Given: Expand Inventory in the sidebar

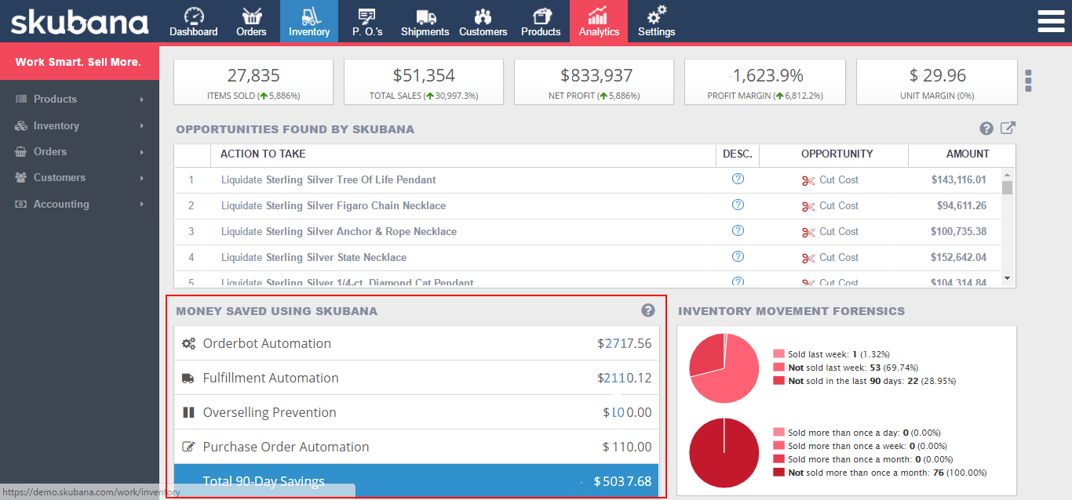Looking at the screenshot, I should coord(79,125).
